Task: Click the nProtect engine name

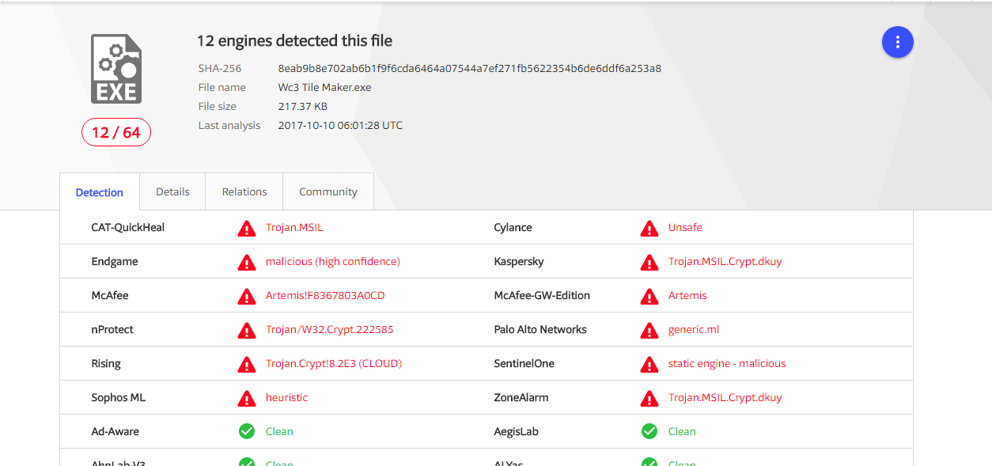Action: click(x=112, y=330)
